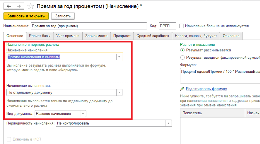Open the 'Приоритет' tab

(x=122, y=36)
